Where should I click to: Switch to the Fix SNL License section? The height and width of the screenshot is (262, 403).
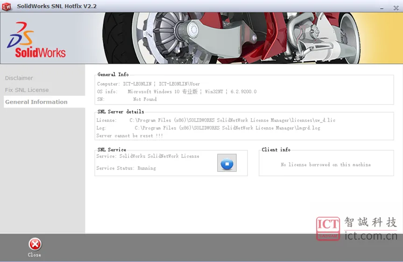tap(27, 90)
